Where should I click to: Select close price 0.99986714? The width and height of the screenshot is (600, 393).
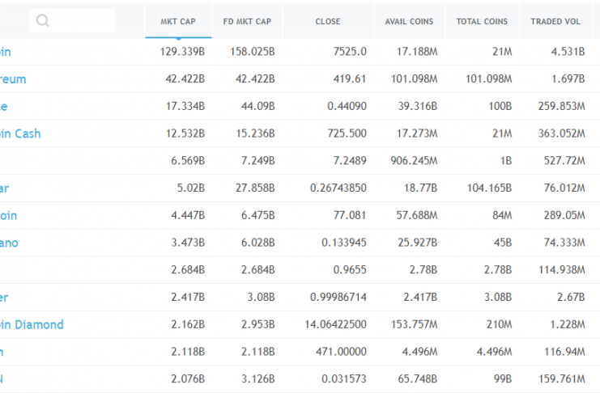tap(338, 297)
